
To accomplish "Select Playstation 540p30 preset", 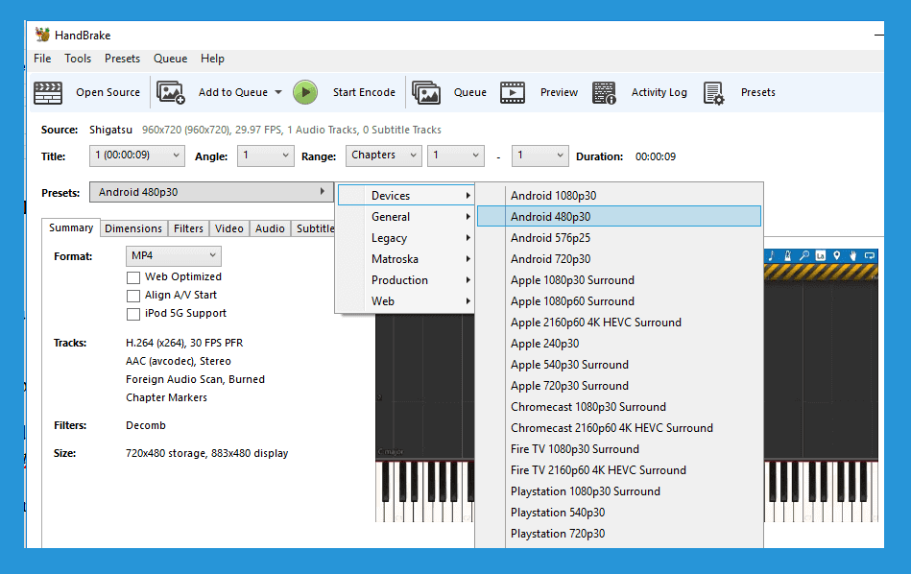I will [619, 513].
